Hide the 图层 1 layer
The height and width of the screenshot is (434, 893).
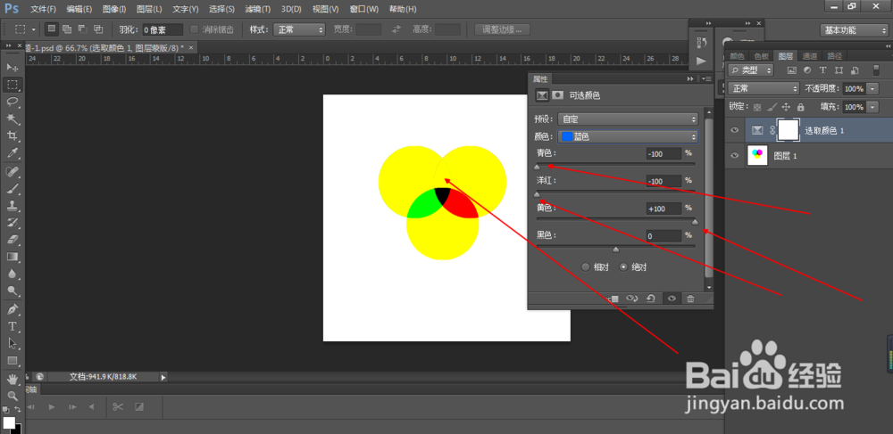click(735, 154)
